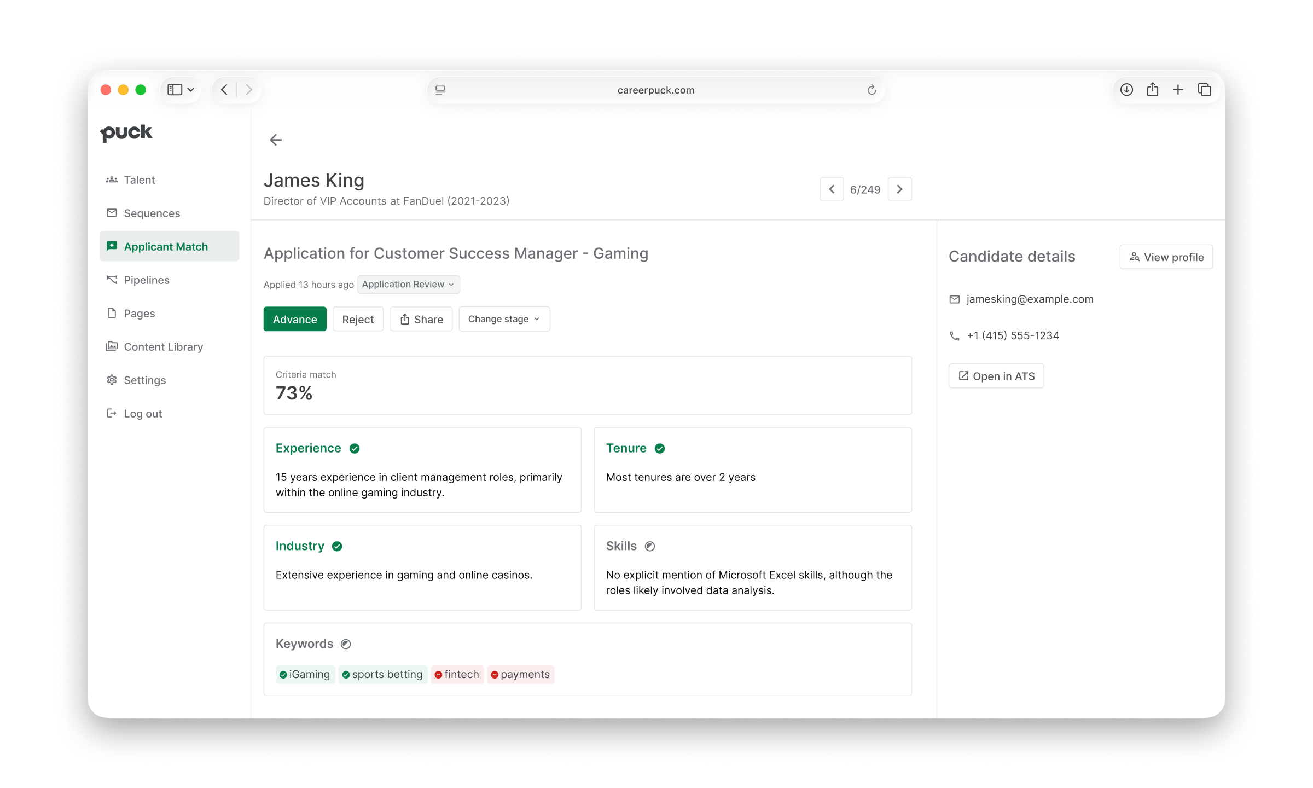The image size is (1313, 788).
Task: Go to the previous applicant with the left chevron
Action: coord(832,189)
